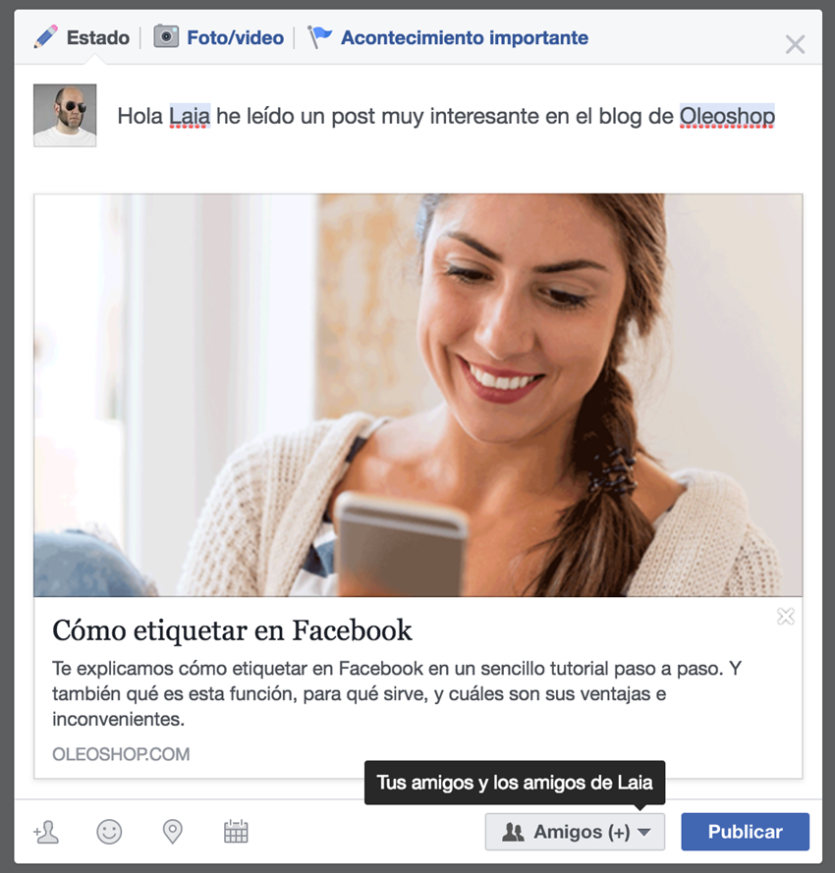Select the Acontecimiento importante tab
835x873 pixels.
tap(465, 37)
